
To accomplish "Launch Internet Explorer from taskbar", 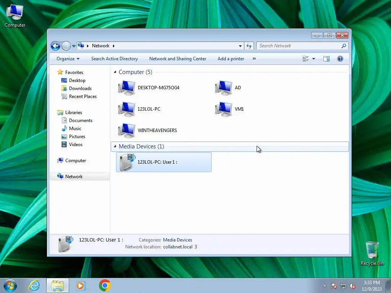I will tap(34, 285).
